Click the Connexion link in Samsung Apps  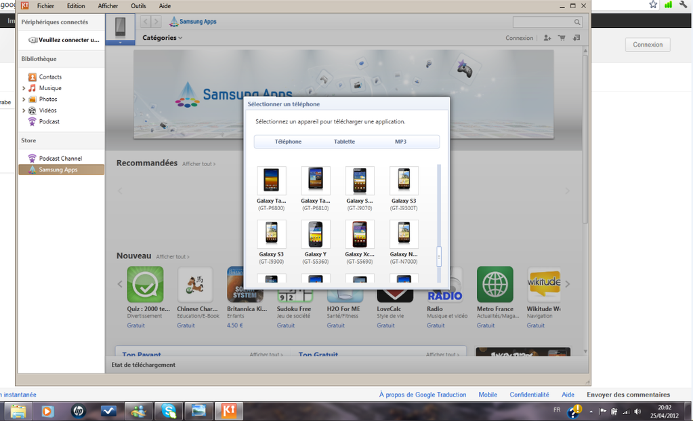tap(519, 38)
